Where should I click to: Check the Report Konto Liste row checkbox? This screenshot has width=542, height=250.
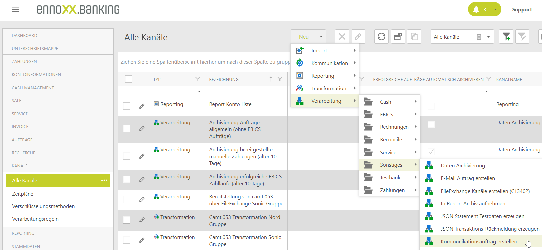point(127,106)
